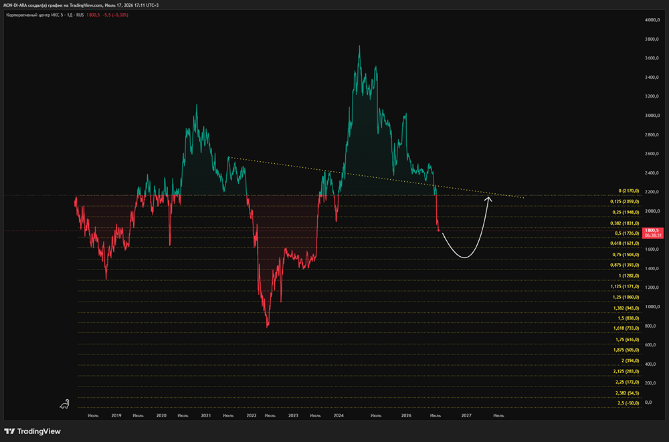Click the 1000,0 mark on the price scale

pos(652,307)
